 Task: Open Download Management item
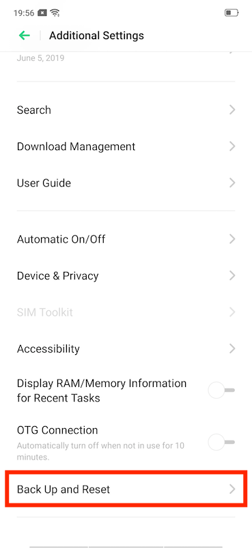coord(126,147)
